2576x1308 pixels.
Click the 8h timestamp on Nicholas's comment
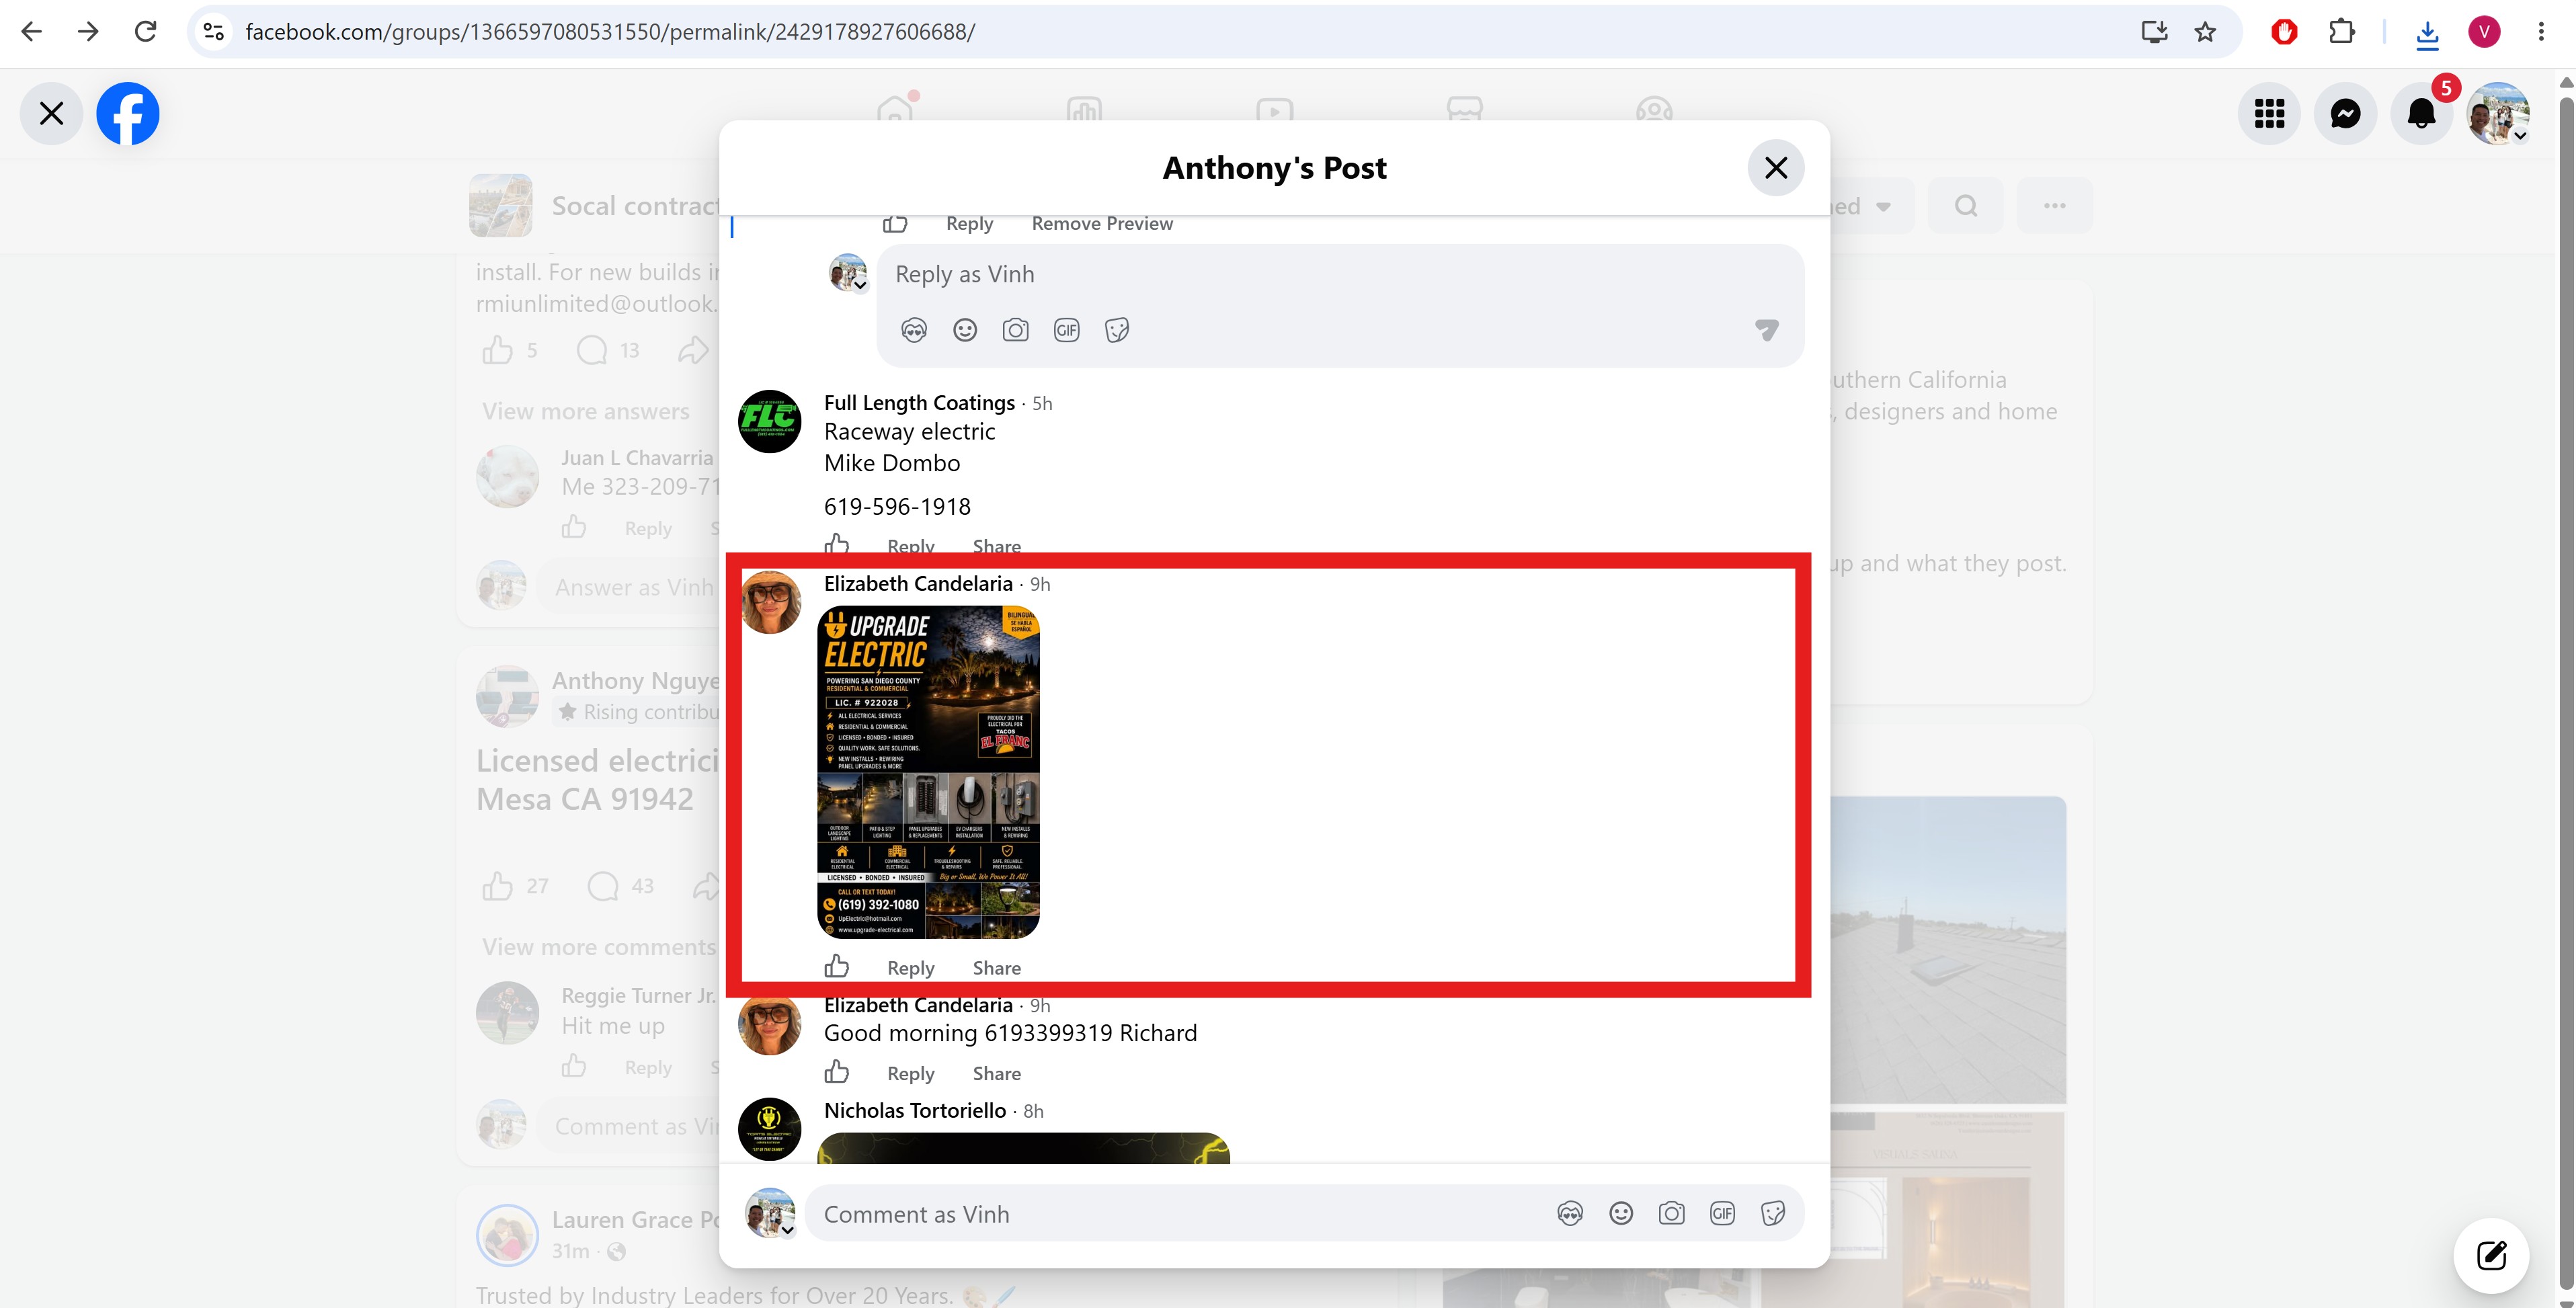[x=1033, y=1112]
